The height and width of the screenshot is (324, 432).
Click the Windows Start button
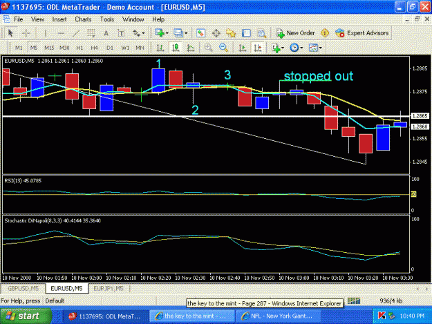point(26,316)
